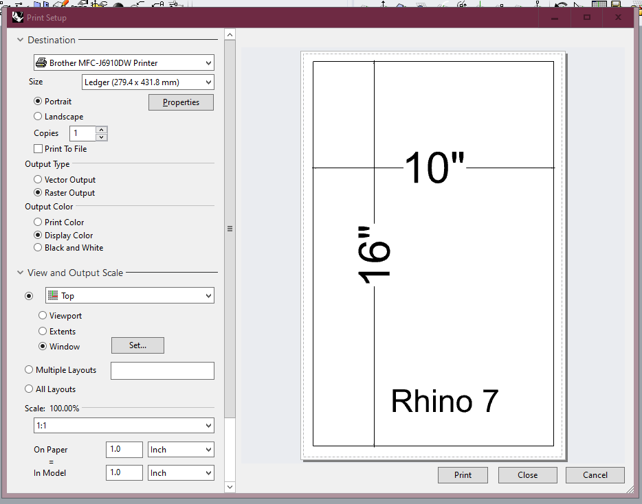Image resolution: width=642 pixels, height=504 pixels.
Task: Select Vector Output
Action: [x=38, y=179]
